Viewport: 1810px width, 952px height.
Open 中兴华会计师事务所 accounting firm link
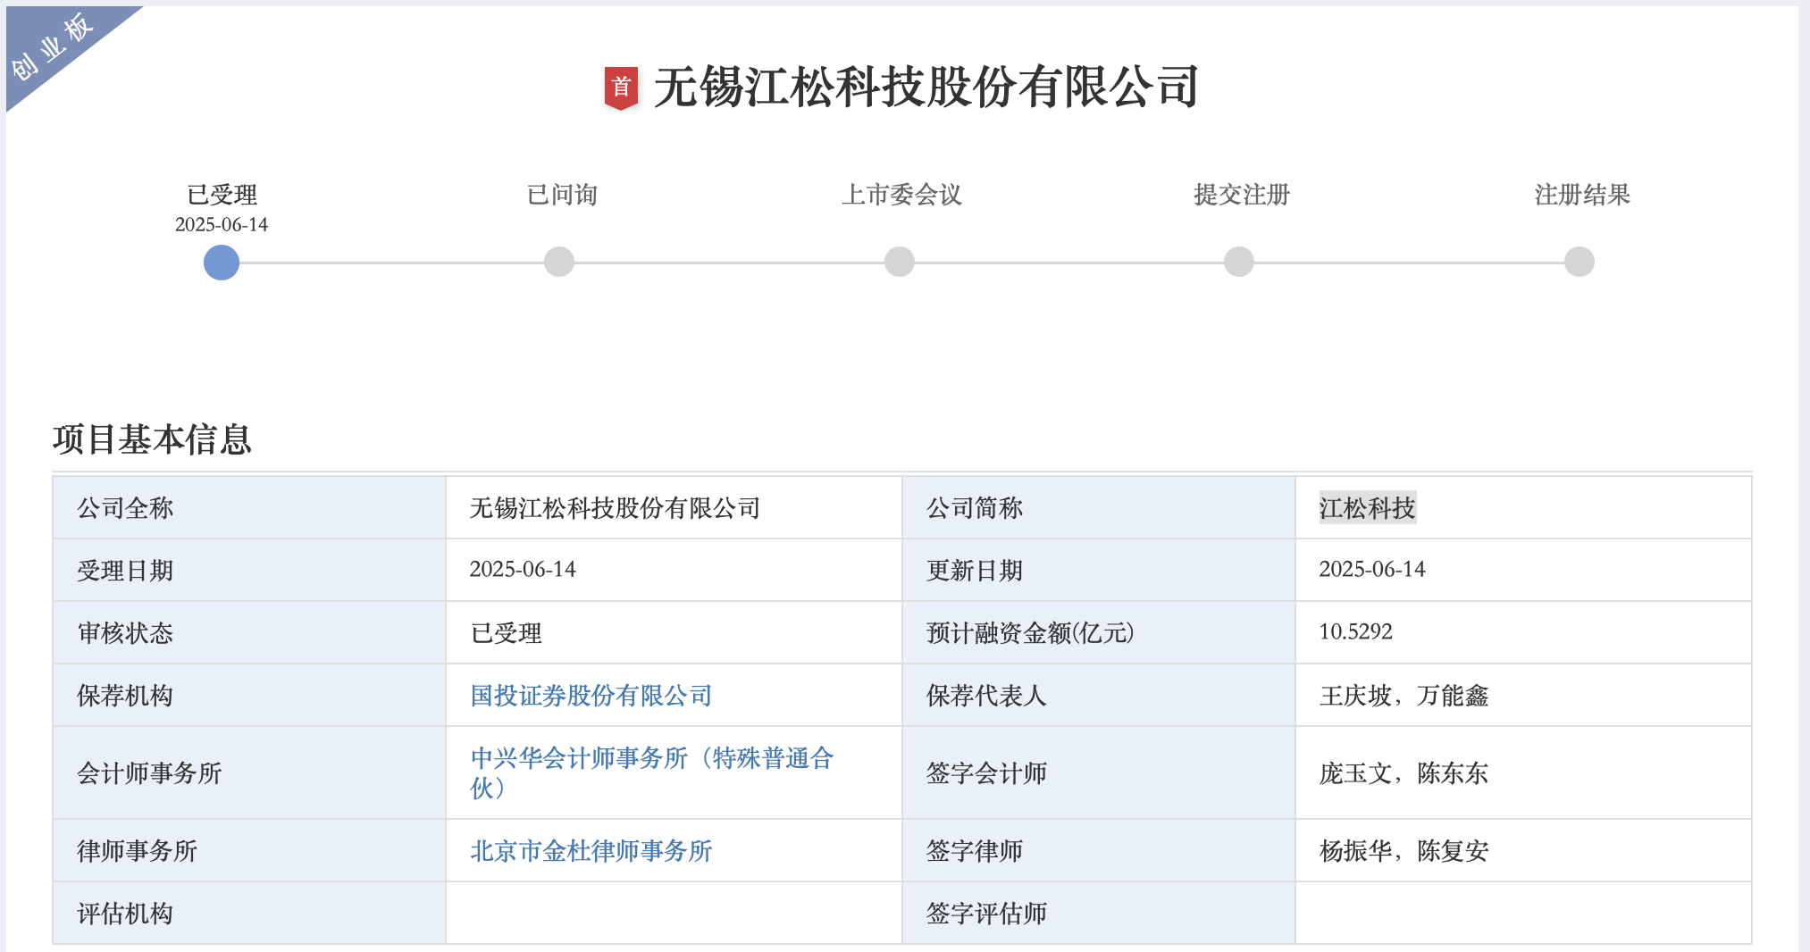pos(652,772)
